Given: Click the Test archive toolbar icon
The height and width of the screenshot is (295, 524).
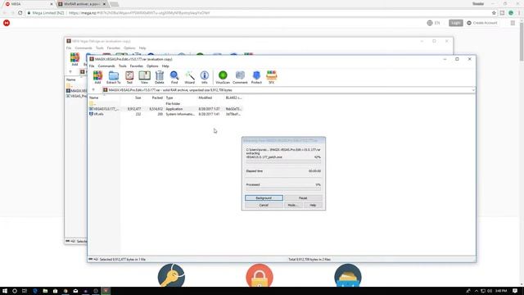Looking at the screenshot, I should [x=129, y=77].
